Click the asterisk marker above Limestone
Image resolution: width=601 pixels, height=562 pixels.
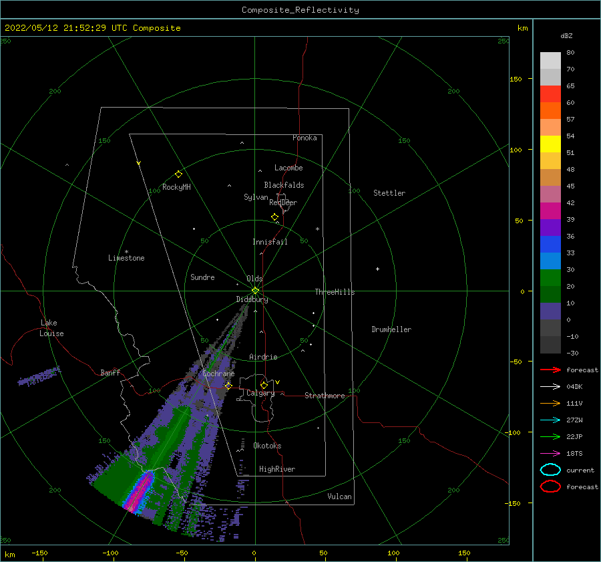point(126,252)
